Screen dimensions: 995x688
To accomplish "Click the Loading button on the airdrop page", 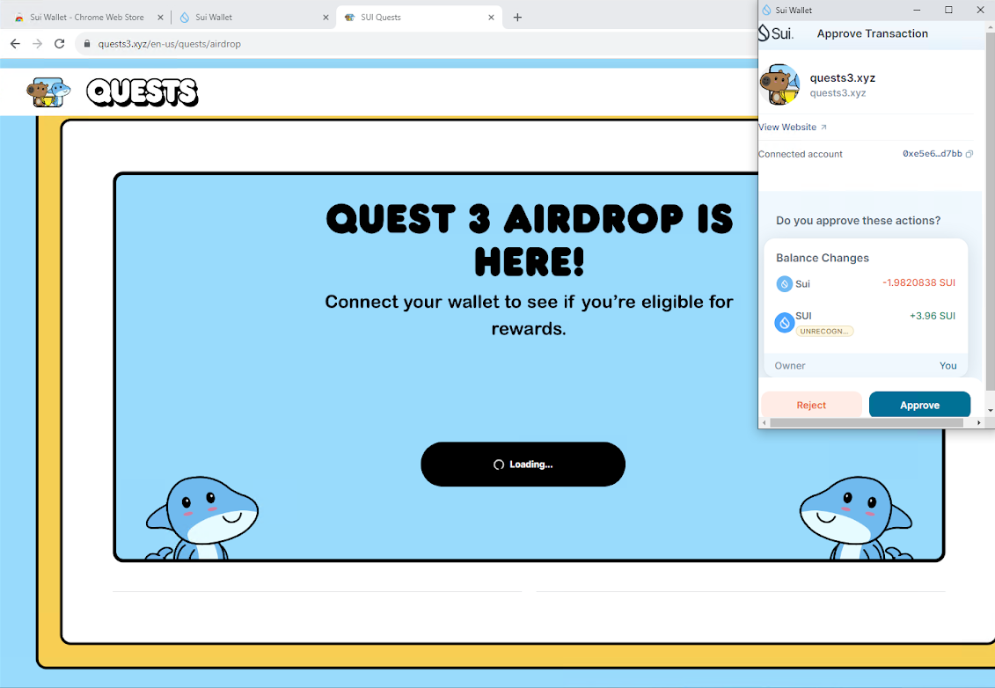I will click(523, 464).
